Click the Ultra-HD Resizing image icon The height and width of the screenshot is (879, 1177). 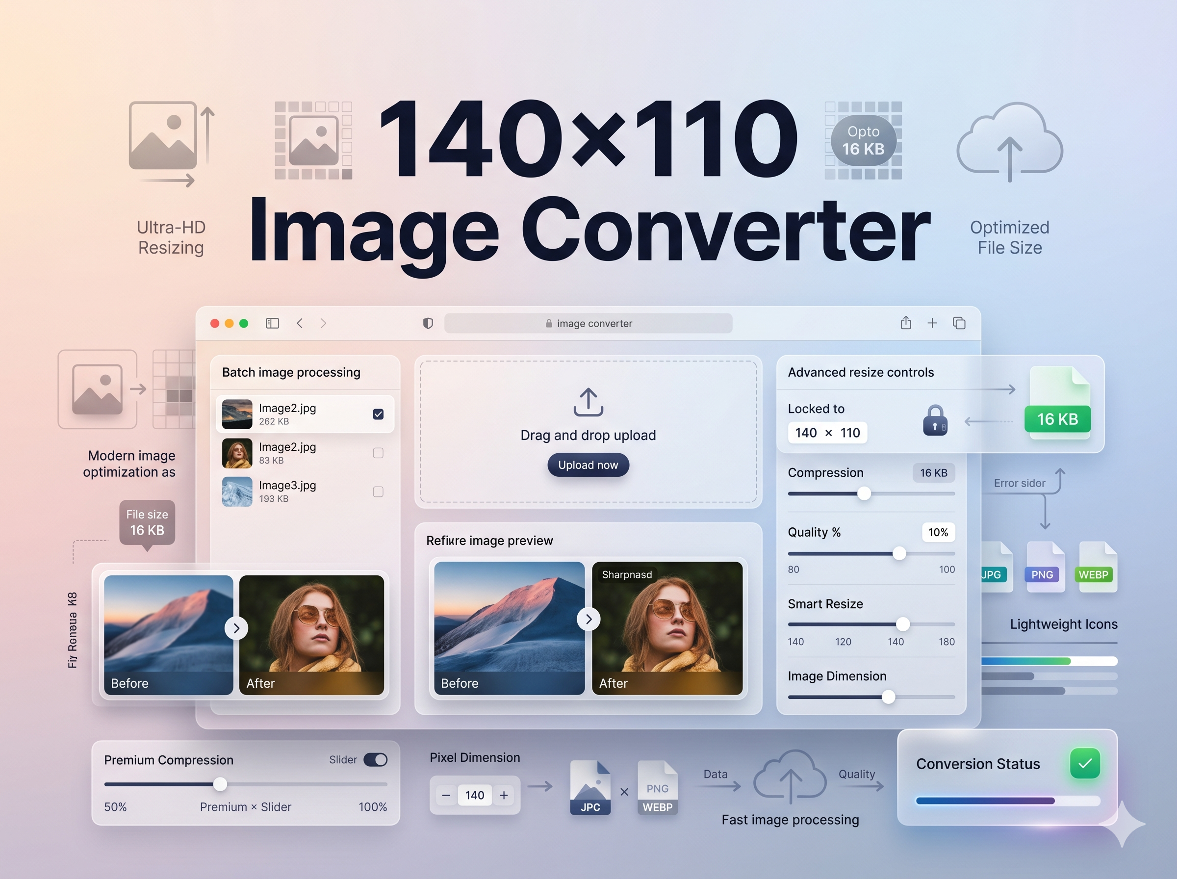tap(171, 144)
